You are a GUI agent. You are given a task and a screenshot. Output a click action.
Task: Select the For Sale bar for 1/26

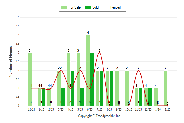[156, 97]
